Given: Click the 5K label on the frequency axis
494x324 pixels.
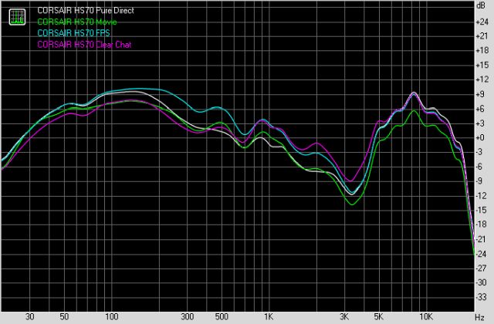Looking at the screenshot, I should pos(379,317).
